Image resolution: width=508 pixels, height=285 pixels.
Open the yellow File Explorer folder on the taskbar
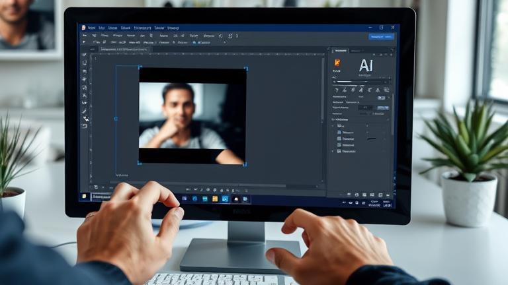(x=215, y=199)
